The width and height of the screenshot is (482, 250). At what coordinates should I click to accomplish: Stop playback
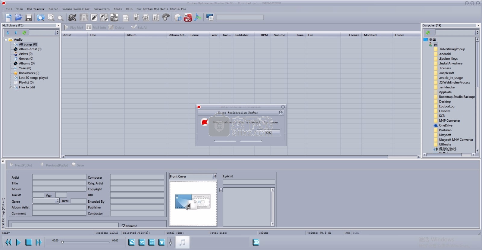coord(29,242)
